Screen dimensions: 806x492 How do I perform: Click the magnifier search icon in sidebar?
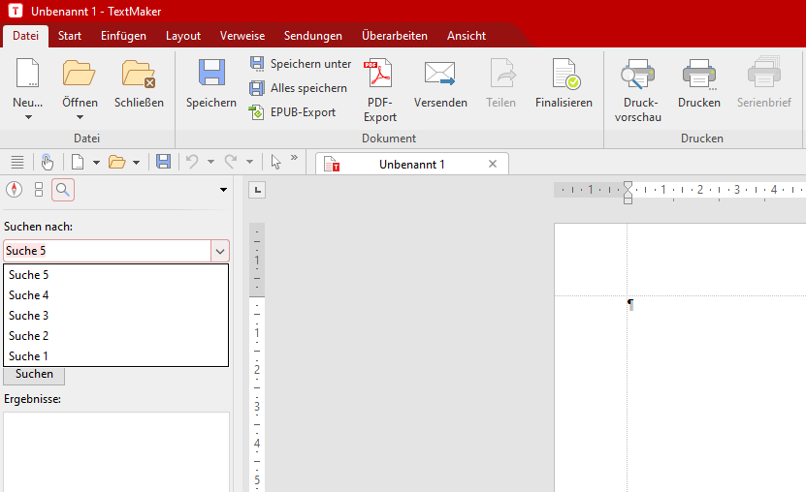(63, 190)
